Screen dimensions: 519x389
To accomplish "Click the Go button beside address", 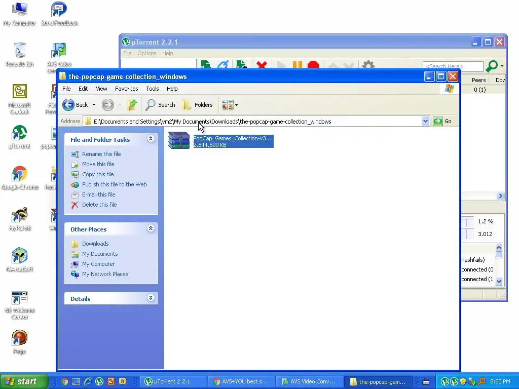I will pos(442,122).
